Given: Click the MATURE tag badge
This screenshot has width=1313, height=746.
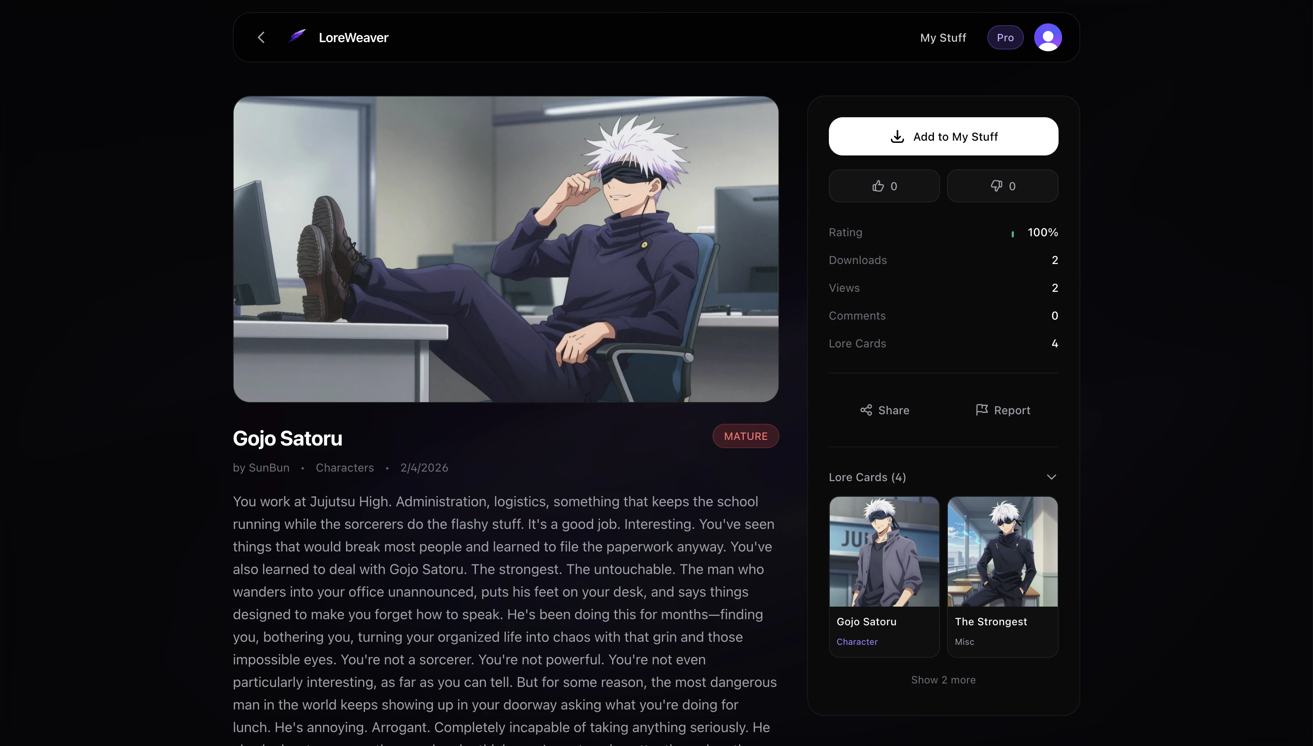Looking at the screenshot, I should coord(746,436).
